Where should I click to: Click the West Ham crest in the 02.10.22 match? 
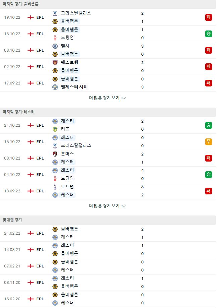click(x=55, y=62)
